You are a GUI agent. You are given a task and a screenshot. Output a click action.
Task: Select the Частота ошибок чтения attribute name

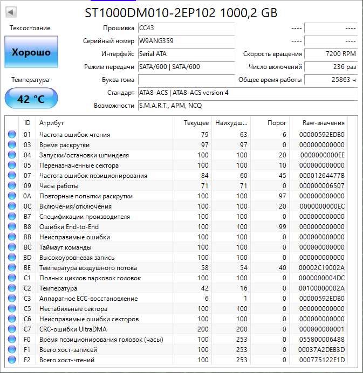(x=74, y=135)
